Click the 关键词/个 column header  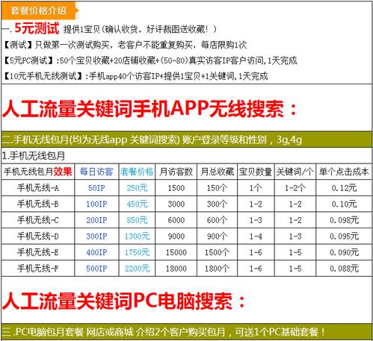pyautogui.click(x=295, y=172)
